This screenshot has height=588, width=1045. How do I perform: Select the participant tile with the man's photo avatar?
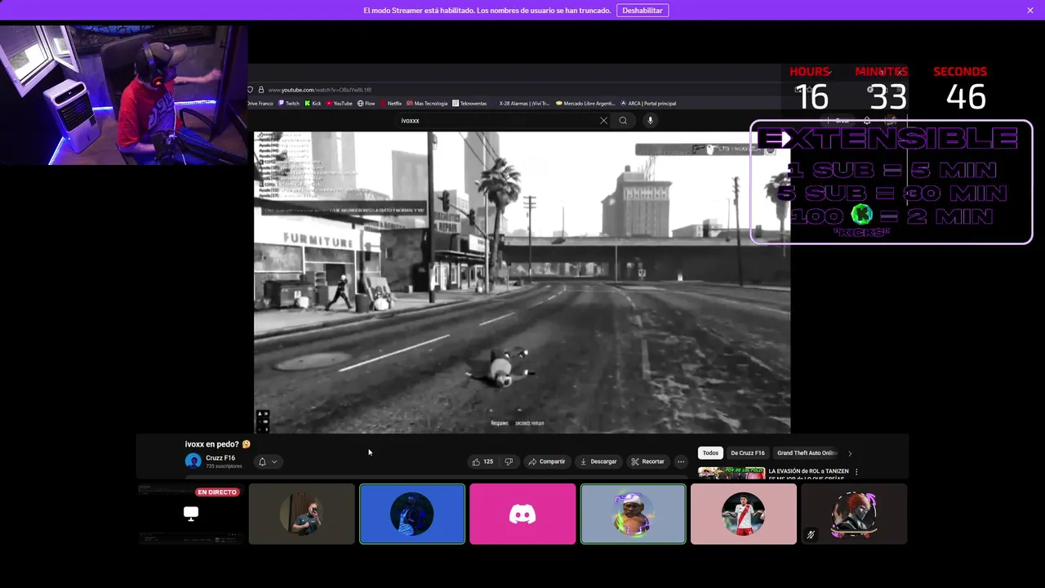pyautogui.click(x=301, y=514)
